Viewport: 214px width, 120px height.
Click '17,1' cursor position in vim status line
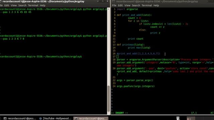pyautogui.click(x=194, y=113)
